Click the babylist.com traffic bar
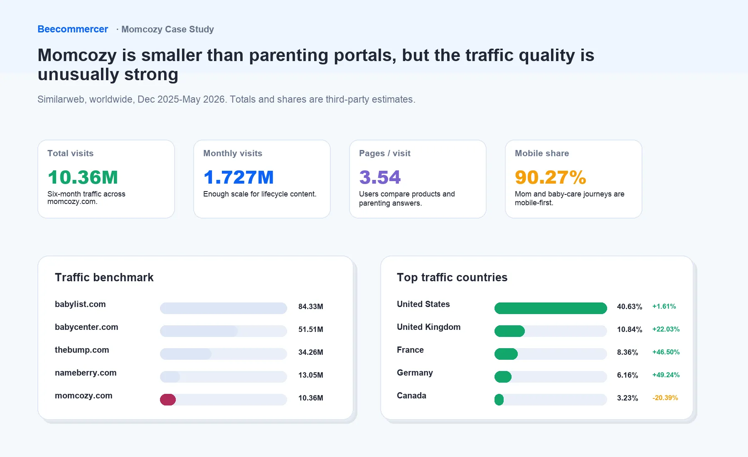Viewport: 748px width, 457px height. [x=224, y=308]
